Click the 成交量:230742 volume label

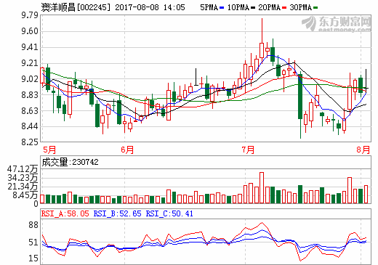click(71, 162)
